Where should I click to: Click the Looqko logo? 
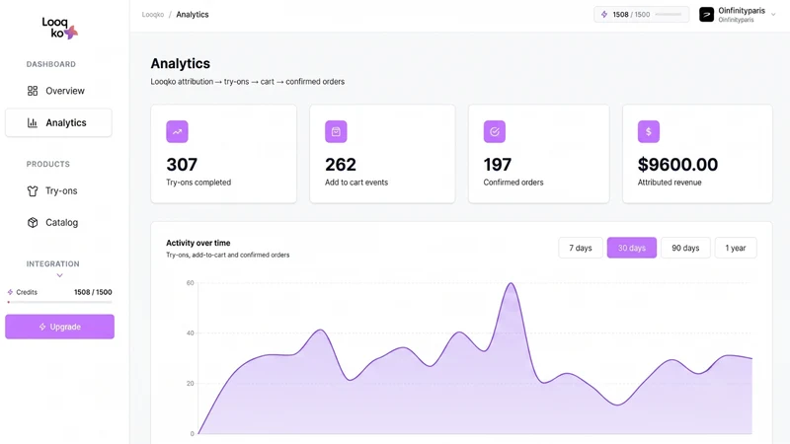(x=59, y=28)
